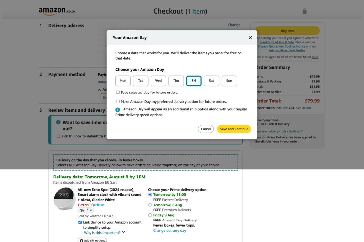
Task: Click Change next to Delivery address
Action: [x=234, y=25]
